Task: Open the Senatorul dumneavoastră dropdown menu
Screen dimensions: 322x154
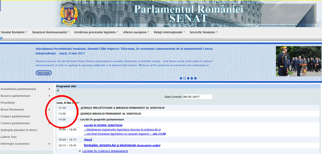Action: (x=51, y=32)
